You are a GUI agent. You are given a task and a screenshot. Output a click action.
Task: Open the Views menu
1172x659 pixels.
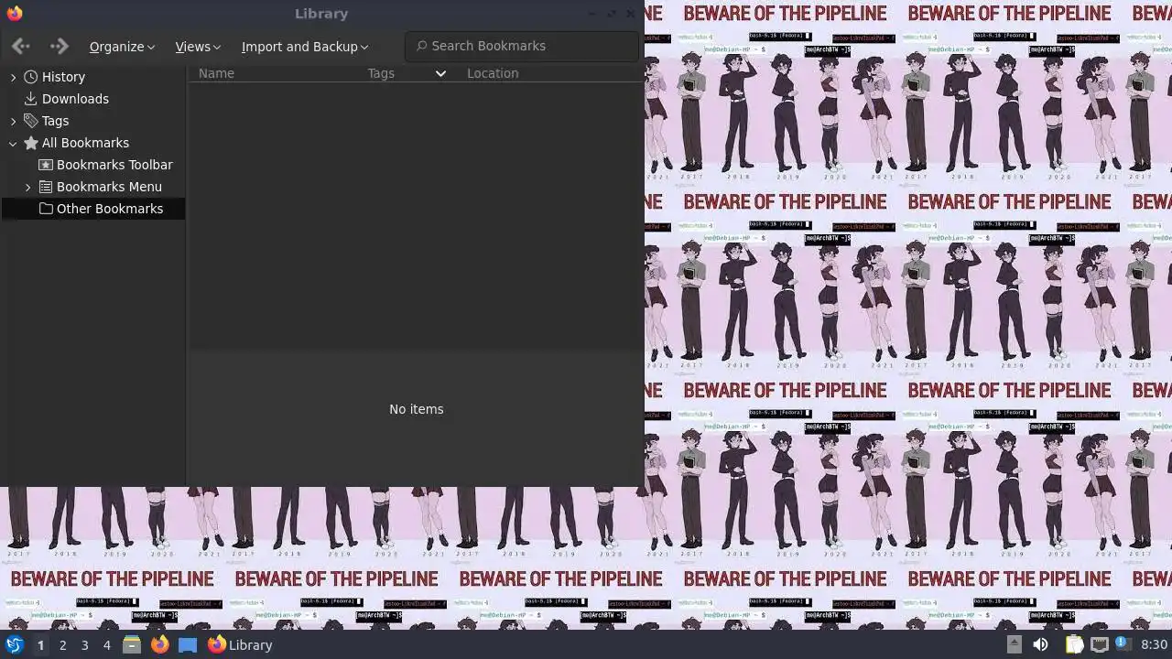pyautogui.click(x=198, y=47)
